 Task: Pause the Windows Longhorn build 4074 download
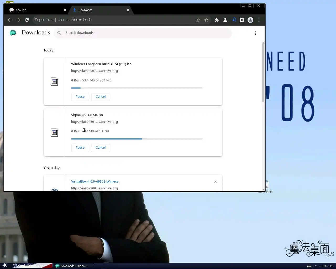pyautogui.click(x=80, y=97)
